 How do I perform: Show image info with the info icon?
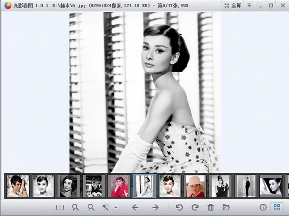click(x=263, y=207)
